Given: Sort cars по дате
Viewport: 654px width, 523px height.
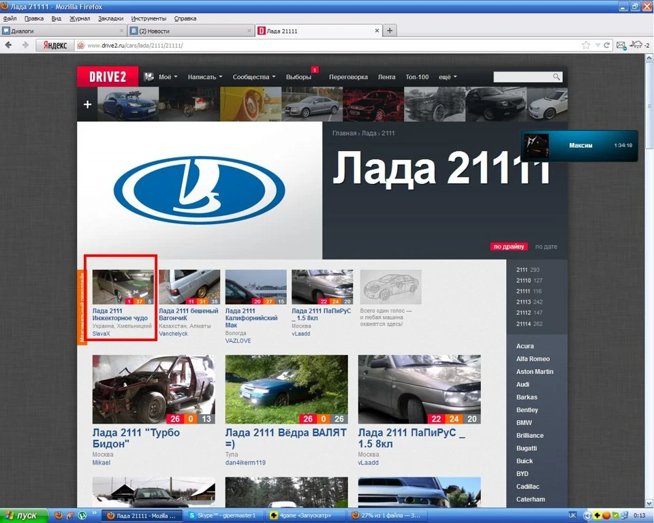Looking at the screenshot, I should tap(546, 247).
